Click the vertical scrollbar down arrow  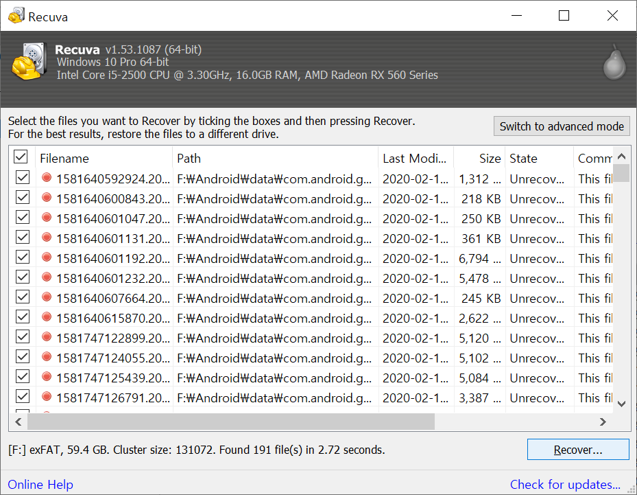tap(621, 404)
